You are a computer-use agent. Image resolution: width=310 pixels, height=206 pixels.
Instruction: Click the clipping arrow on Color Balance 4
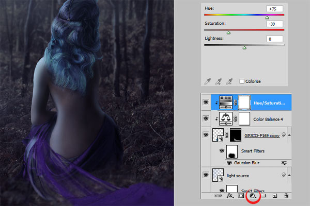click(216, 119)
